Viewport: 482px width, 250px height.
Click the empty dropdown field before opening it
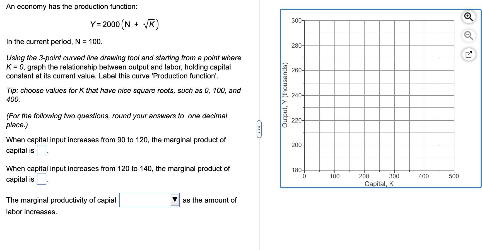145,200
